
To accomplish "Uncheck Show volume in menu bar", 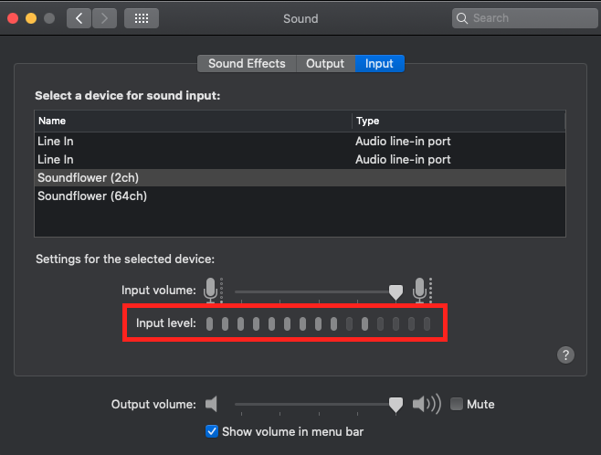I will (x=212, y=431).
